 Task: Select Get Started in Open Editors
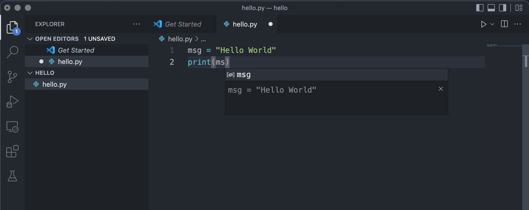(87, 50)
